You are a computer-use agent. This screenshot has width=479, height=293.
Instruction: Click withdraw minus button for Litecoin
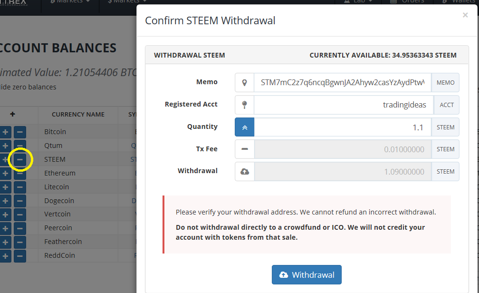click(x=20, y=187)
